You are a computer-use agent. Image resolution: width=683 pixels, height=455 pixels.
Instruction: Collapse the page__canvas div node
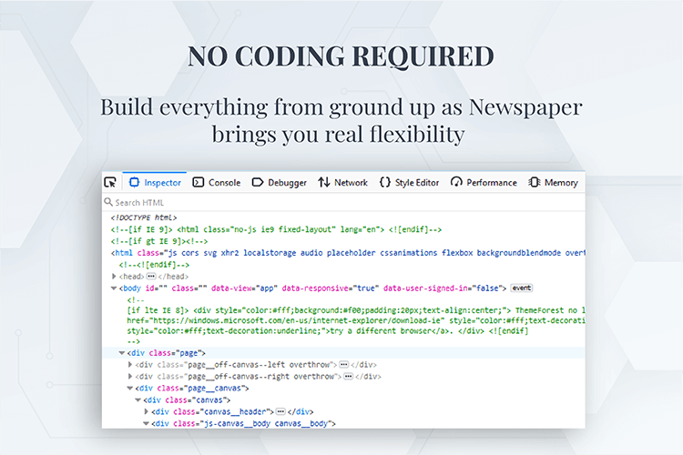[130, 388]
